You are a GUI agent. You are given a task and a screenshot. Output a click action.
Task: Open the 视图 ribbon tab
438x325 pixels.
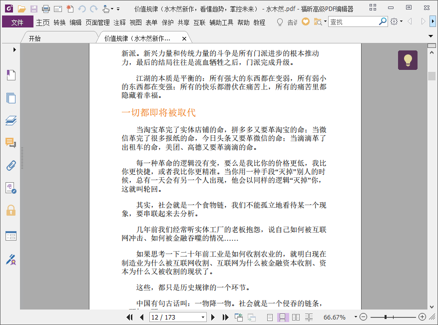pyautogui.click(x=136, y=22)
